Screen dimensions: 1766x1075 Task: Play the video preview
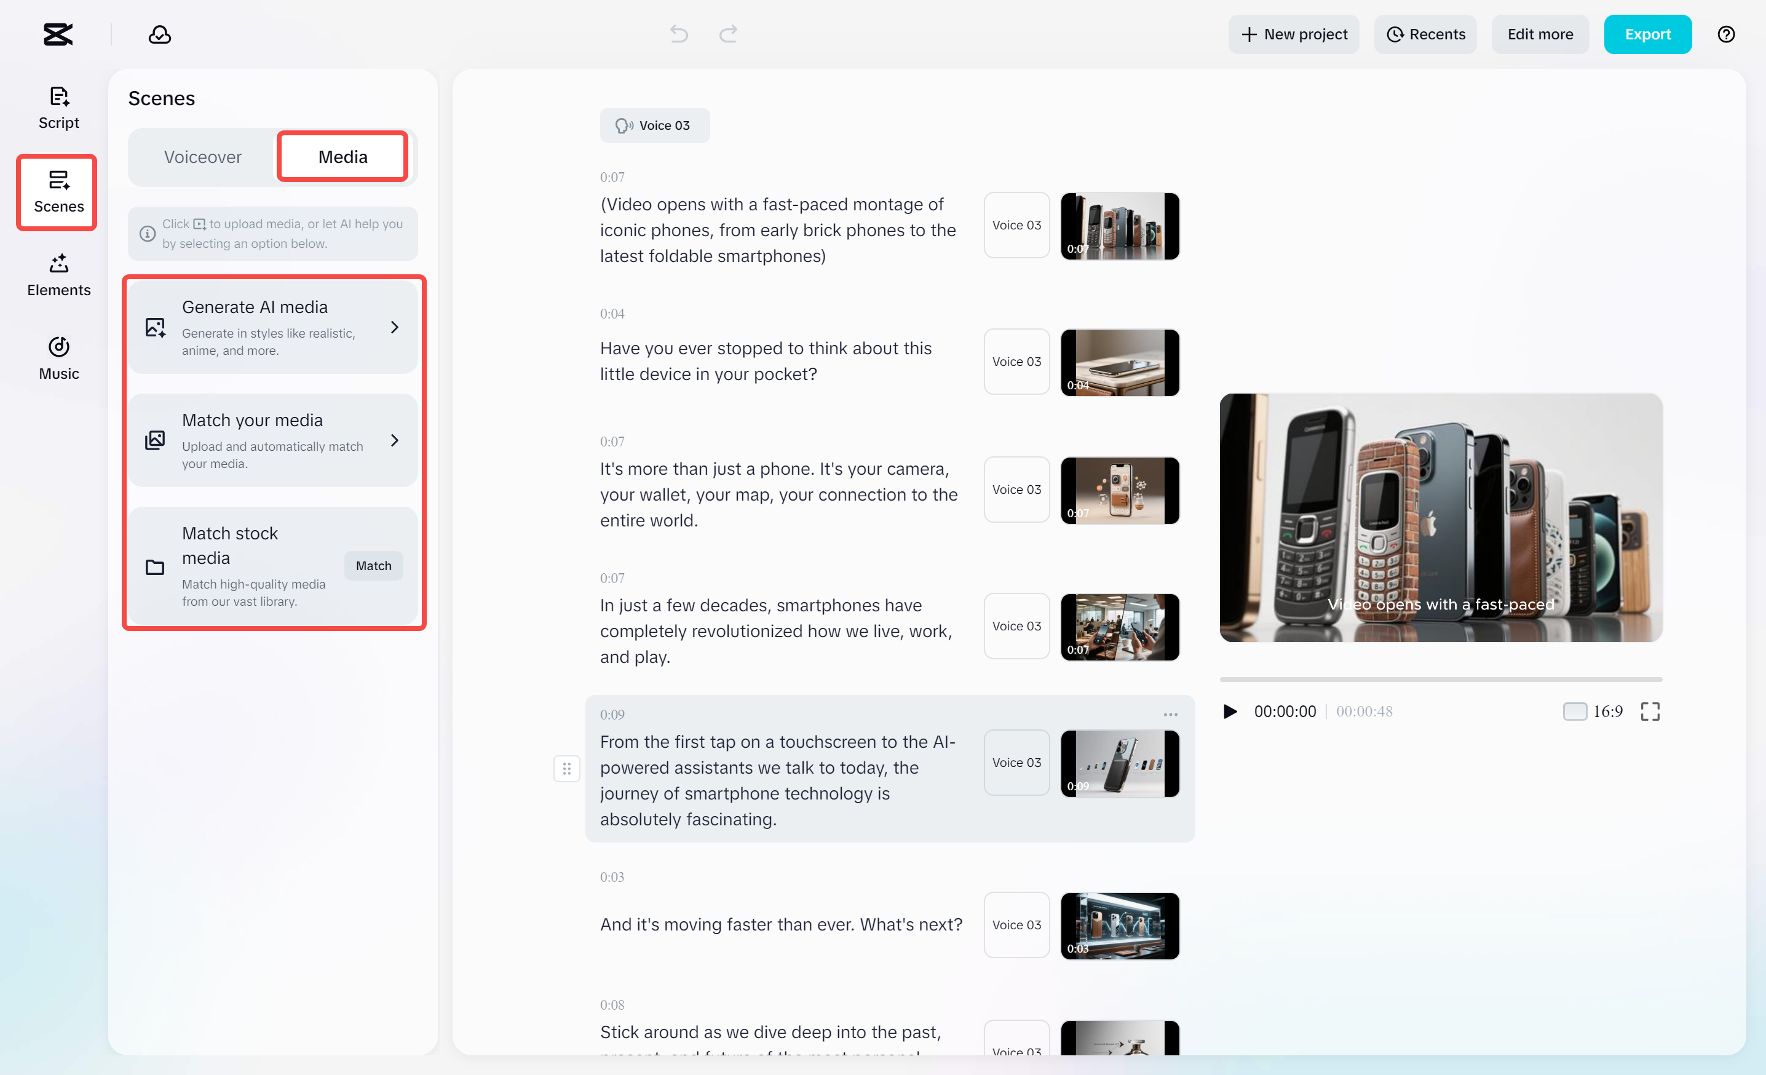click(x=1230, y=711)
